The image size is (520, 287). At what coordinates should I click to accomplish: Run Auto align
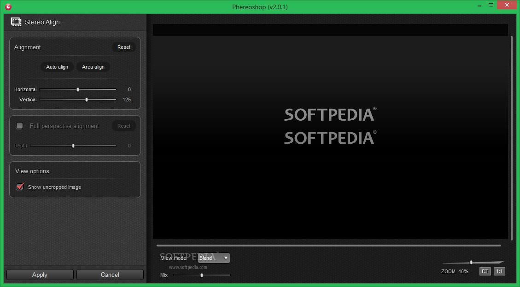57,67
